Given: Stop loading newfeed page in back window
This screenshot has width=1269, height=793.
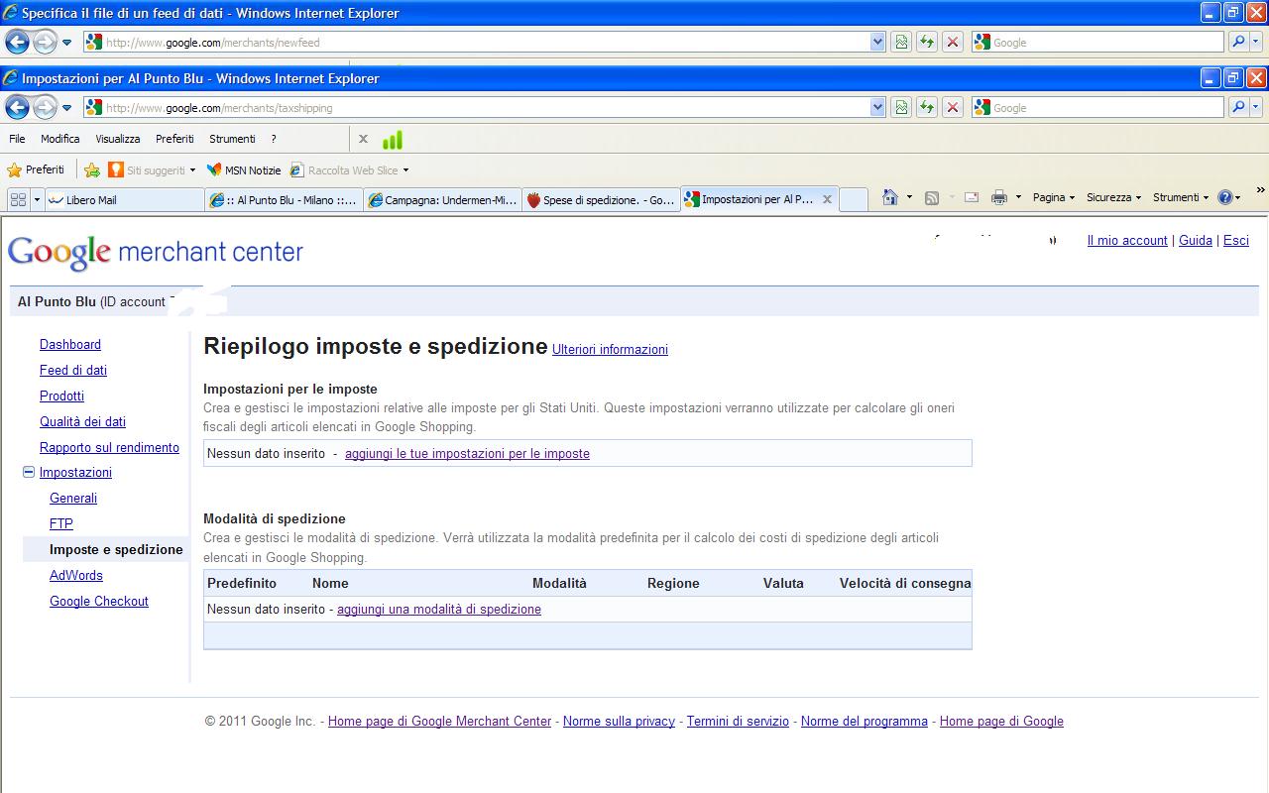Looking at the screenshot, I should [953, 42].
